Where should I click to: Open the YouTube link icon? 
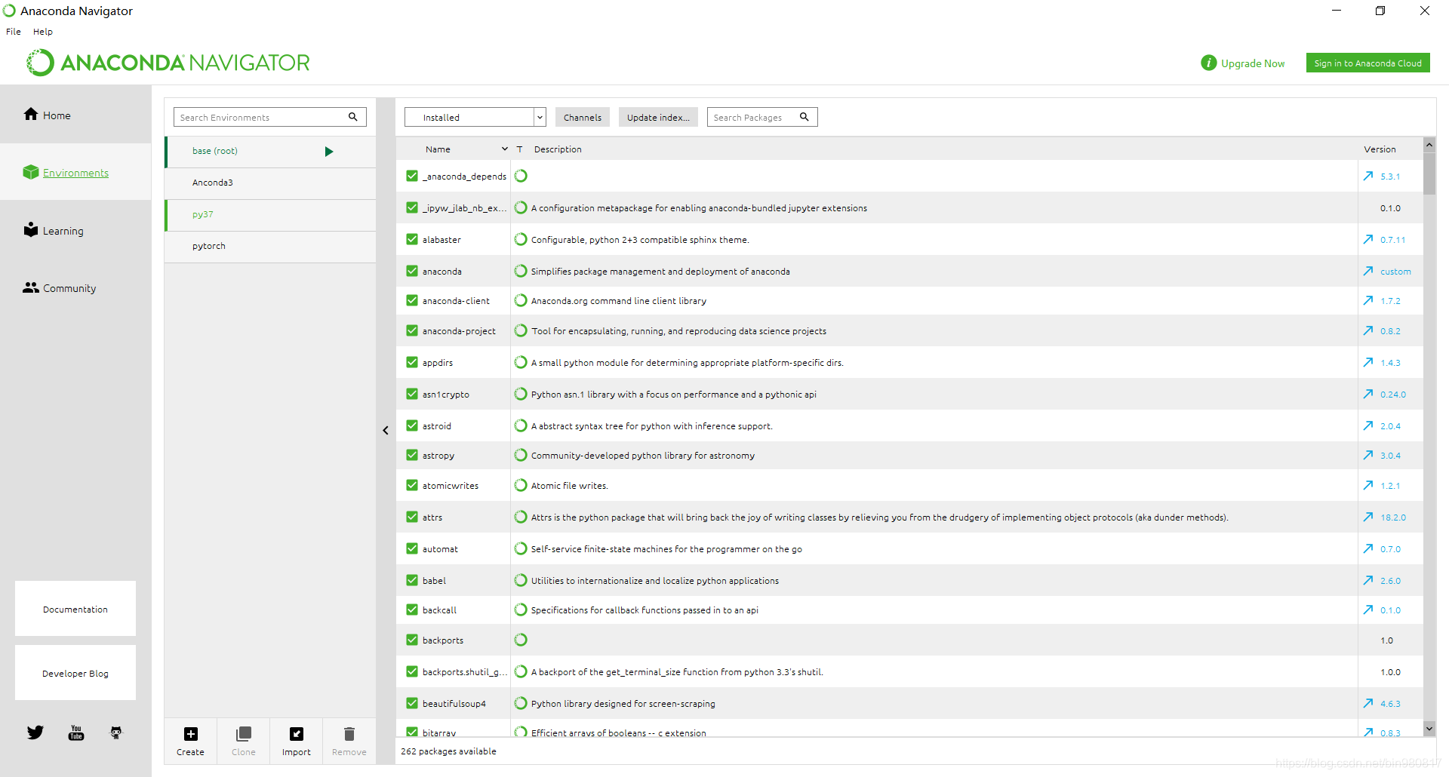tap(76, 732)
